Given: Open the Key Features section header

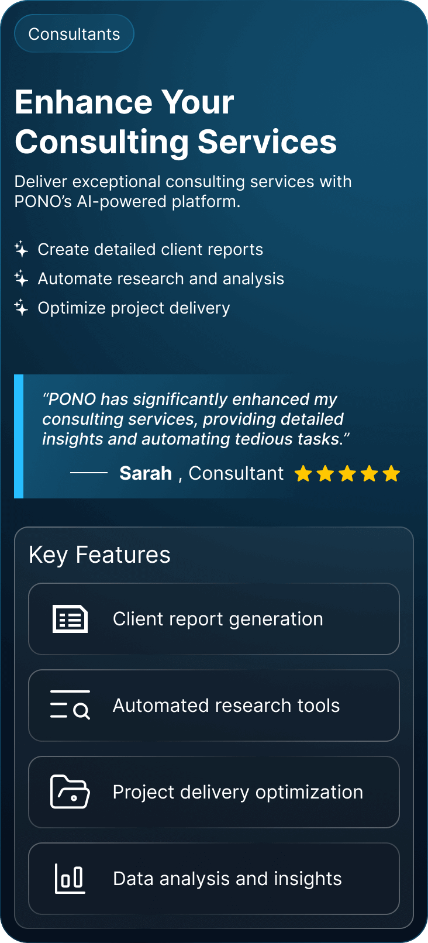Looking at the screenshot, I should tap(99, 554).
